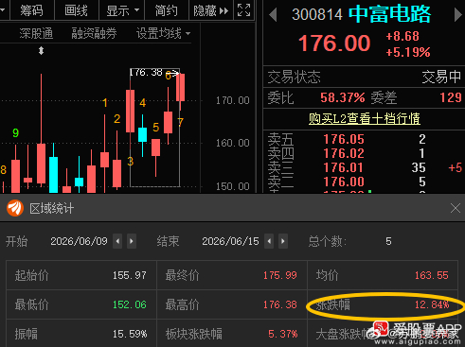Go to next stock with right arrow
The height and width of the screenshot is (347, 465).
tap(457, 15)
